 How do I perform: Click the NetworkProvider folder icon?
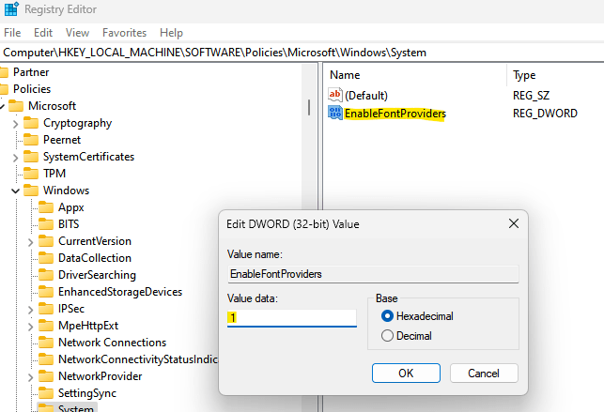[x=46, y=376]
